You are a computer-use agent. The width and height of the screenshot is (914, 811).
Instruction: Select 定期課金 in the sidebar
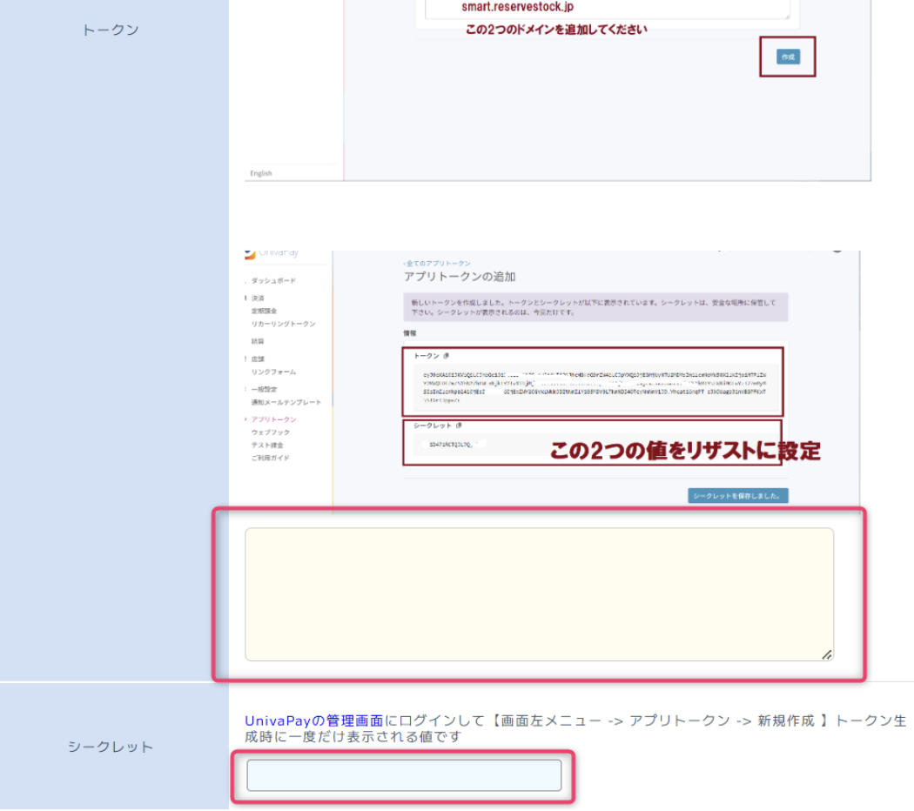pyautogui.click(x=264, y=311)
